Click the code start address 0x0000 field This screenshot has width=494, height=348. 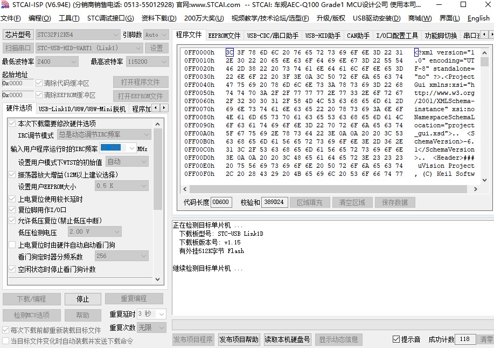point(18,83)
